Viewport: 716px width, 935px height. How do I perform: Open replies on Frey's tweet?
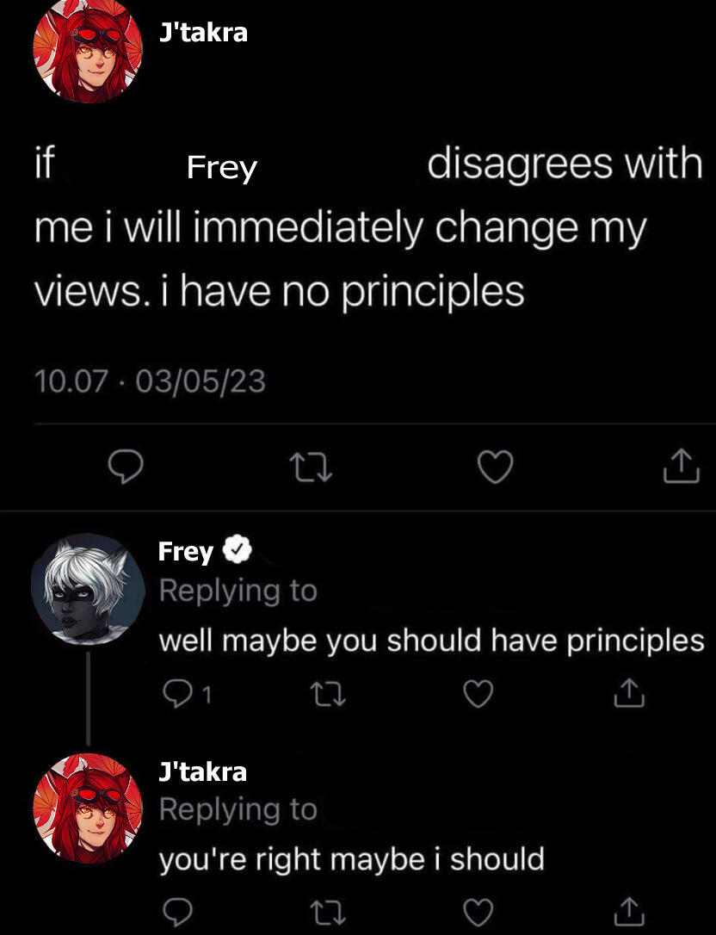point(176,691)
